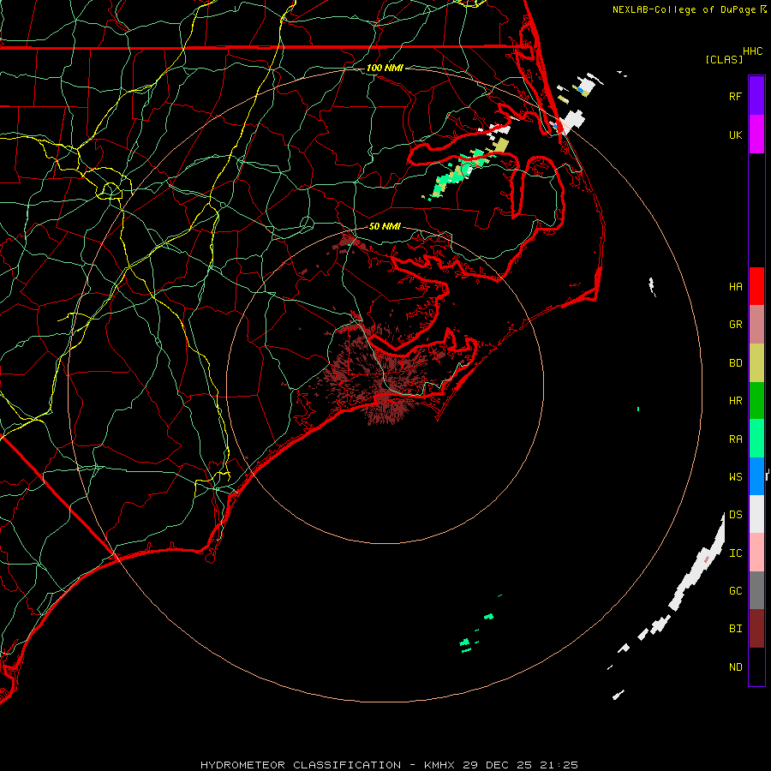This screenshot has height=771, width=771.
Task: Click the ND legend label
Action: (735, 667)
